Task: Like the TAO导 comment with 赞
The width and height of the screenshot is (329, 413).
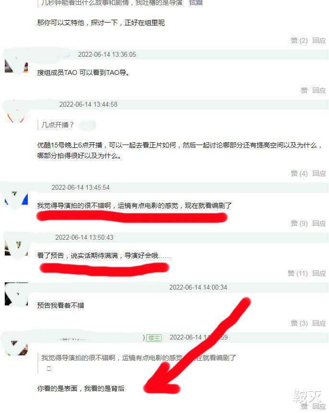Action: click(x=304, y=90)
